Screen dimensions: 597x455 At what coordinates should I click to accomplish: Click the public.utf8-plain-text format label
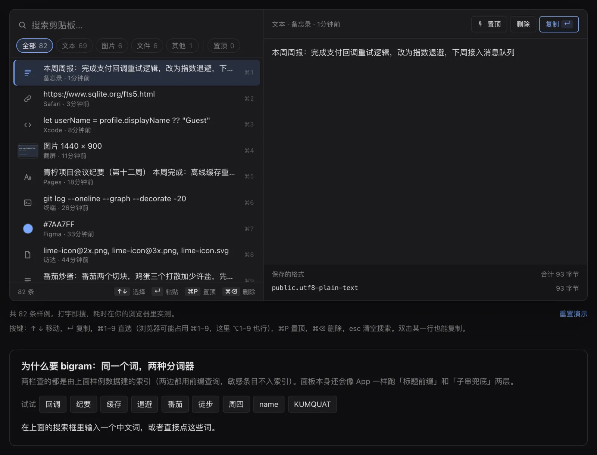pyautogui.click(x=315, y=288)
